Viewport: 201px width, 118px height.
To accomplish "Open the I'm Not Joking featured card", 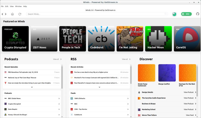I will 130,39.
